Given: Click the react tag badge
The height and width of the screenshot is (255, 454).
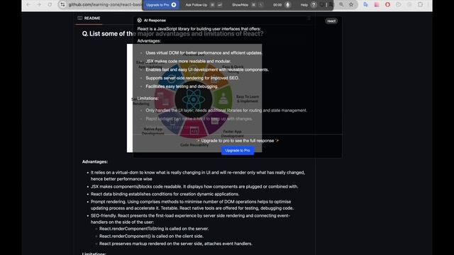Looking at the screenshot, I should point(331,21).
